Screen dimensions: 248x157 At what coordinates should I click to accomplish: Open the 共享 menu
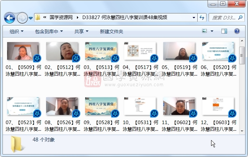click(81, 31)
